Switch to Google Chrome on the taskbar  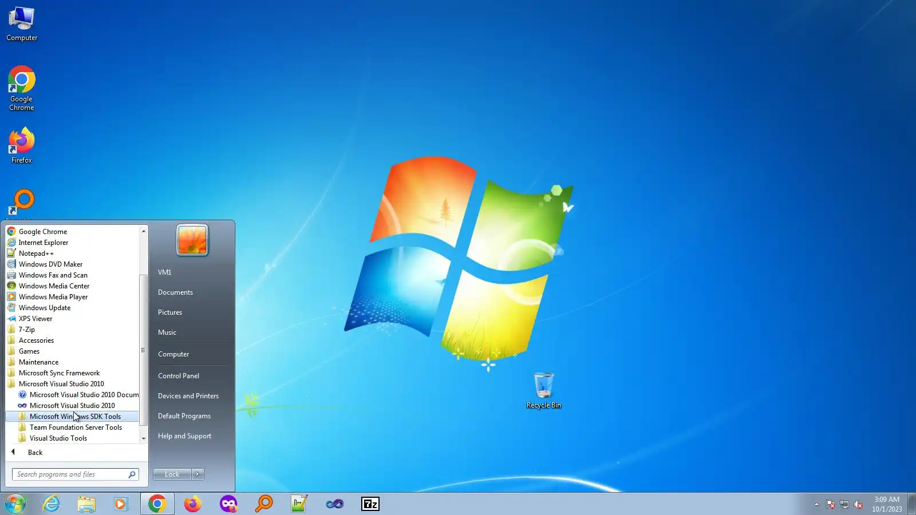click(x=157, y=504)
